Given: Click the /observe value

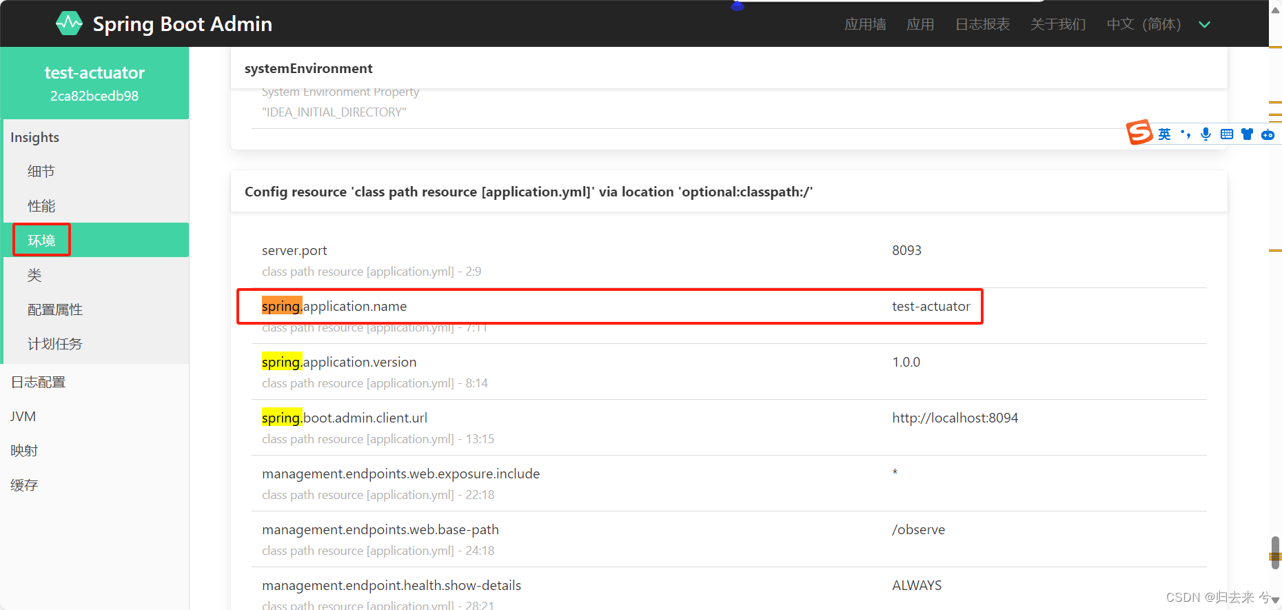Looking at the screenshot, I should click(x=919, y=529).
